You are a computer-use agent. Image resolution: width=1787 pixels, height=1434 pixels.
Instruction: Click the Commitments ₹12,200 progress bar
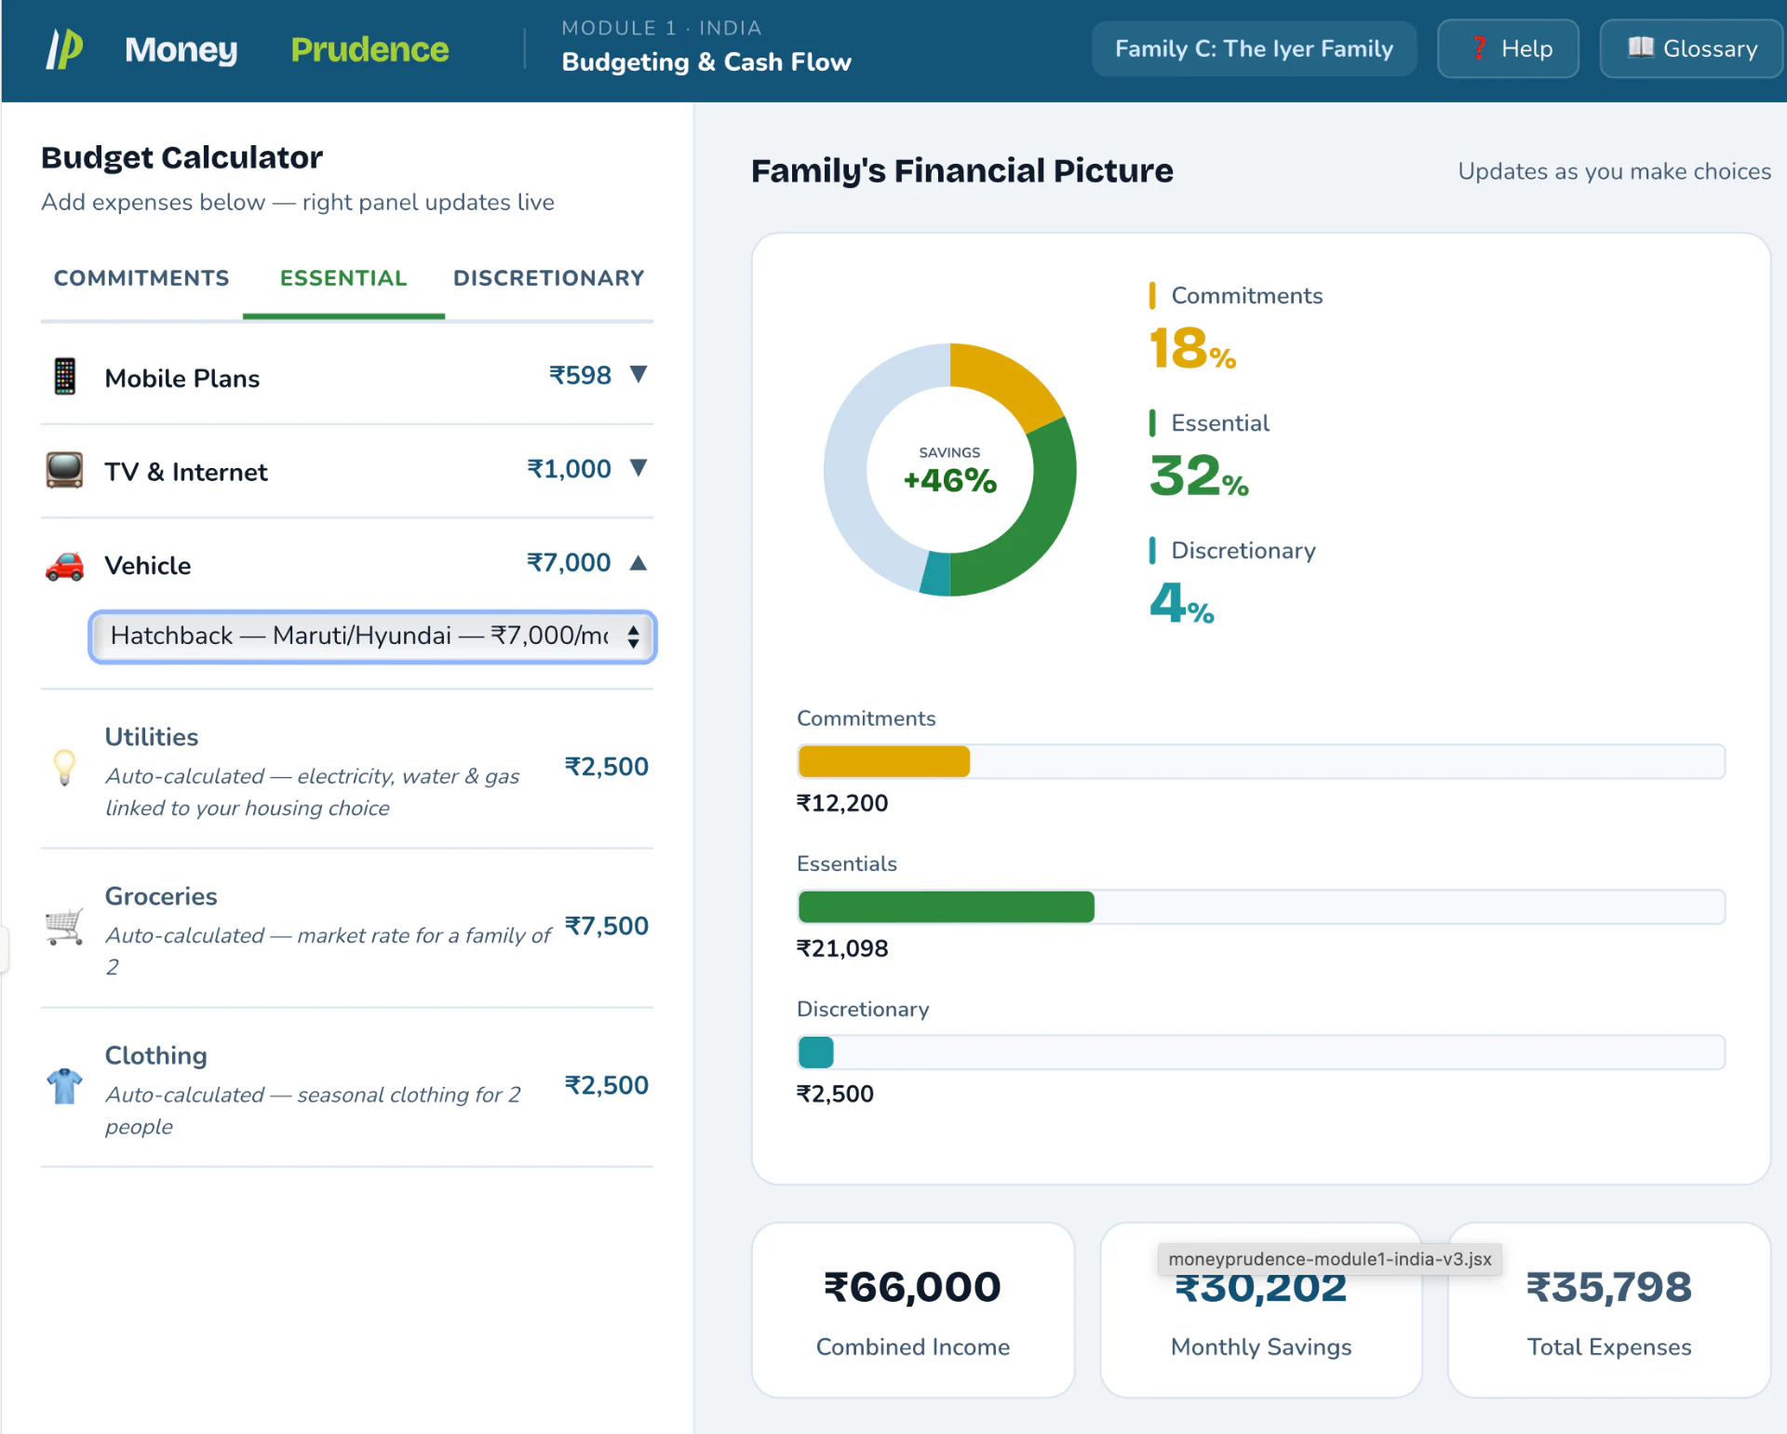1261,761
